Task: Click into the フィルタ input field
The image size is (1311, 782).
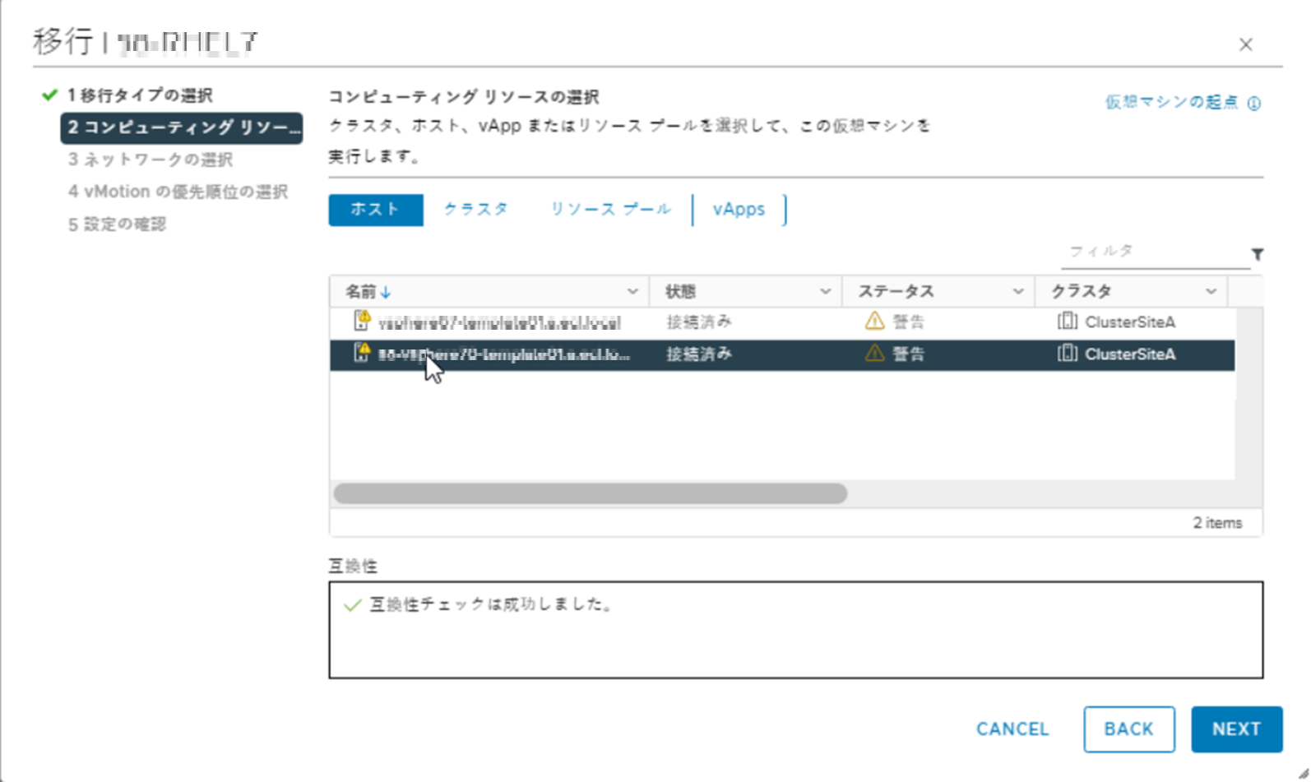Action: tap(1151, 252)
